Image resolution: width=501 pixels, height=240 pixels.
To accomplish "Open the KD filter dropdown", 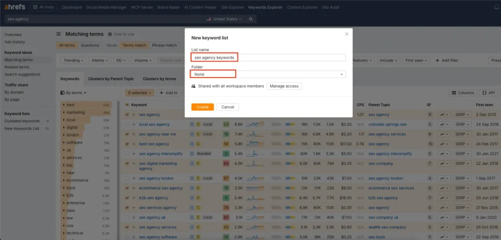I will [121, 60].
